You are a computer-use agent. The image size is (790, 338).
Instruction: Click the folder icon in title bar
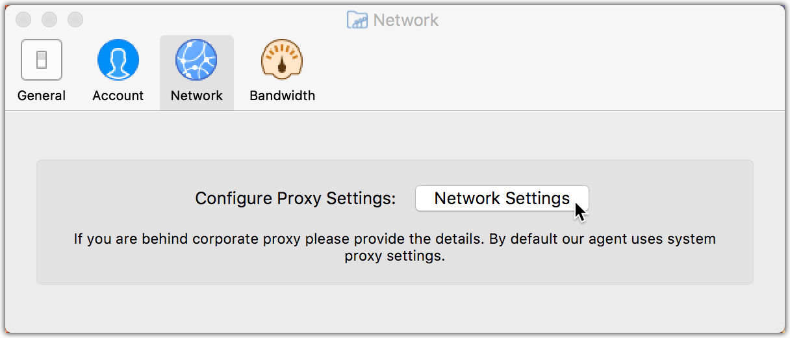coord(357,20)
